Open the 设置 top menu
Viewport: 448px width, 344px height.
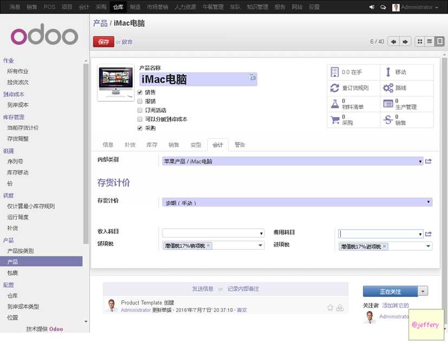point(314,7)
